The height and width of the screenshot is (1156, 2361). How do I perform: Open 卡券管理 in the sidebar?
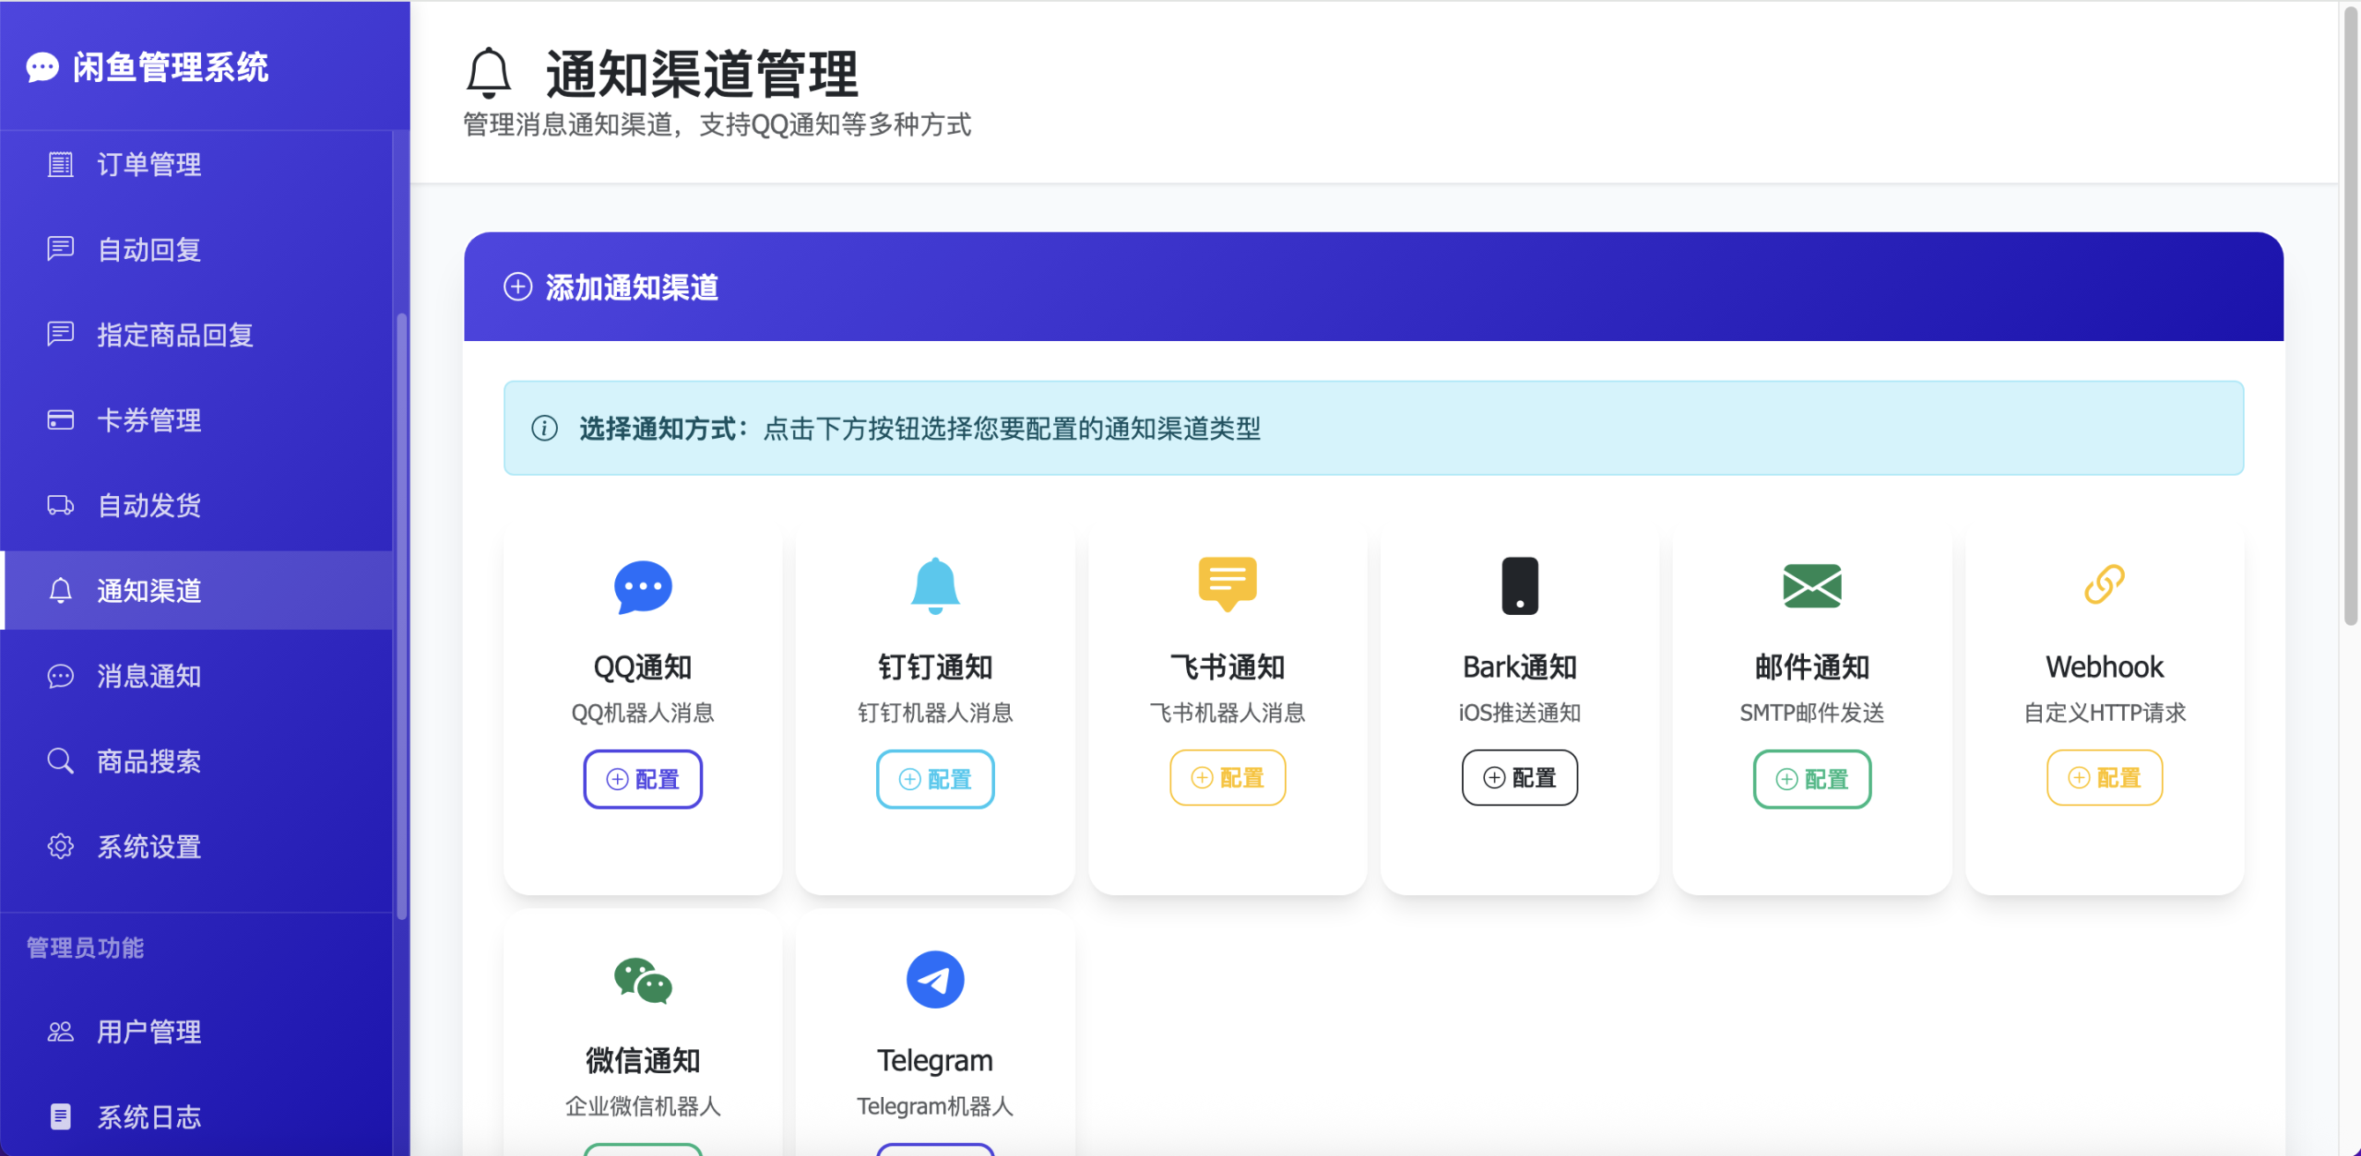149,420
